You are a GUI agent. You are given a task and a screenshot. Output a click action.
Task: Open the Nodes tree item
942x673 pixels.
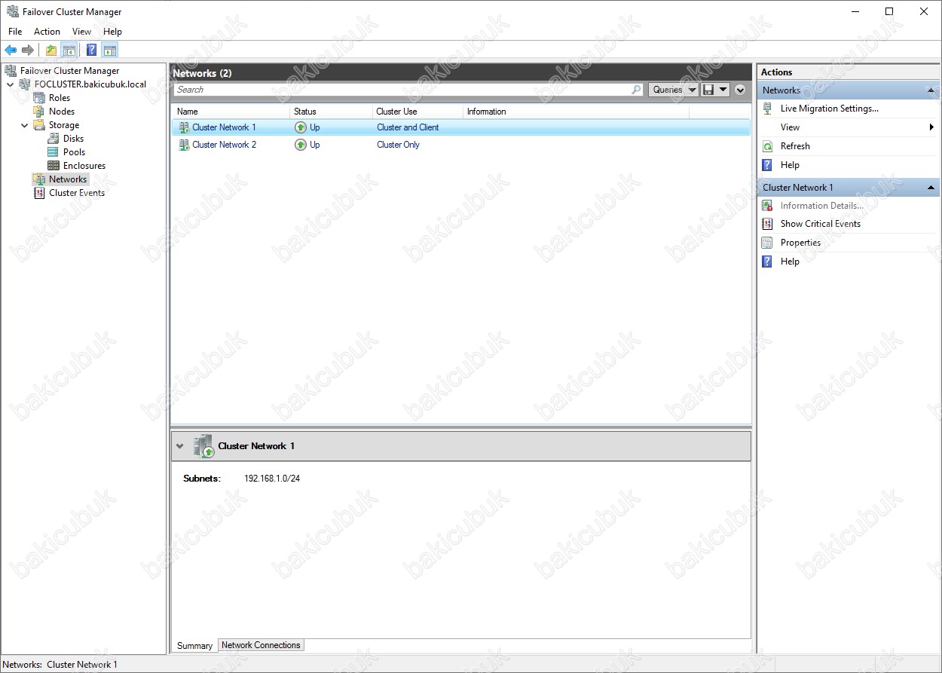62,112
